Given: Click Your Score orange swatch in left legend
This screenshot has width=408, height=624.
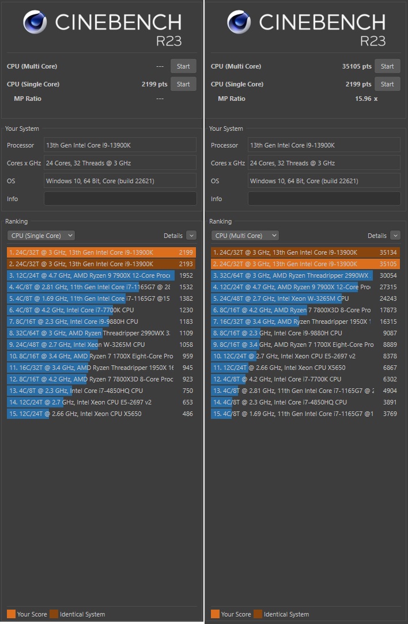Looking at the screenshot, I should coord(11,614).
